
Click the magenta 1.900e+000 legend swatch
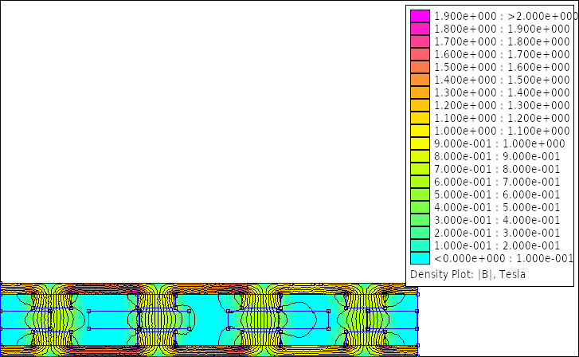point(420,16)
